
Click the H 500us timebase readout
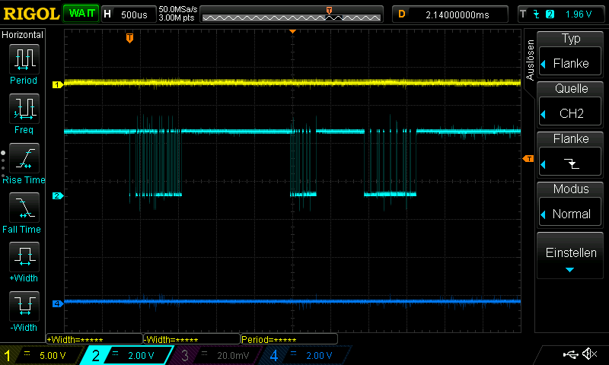coord(129,14)
